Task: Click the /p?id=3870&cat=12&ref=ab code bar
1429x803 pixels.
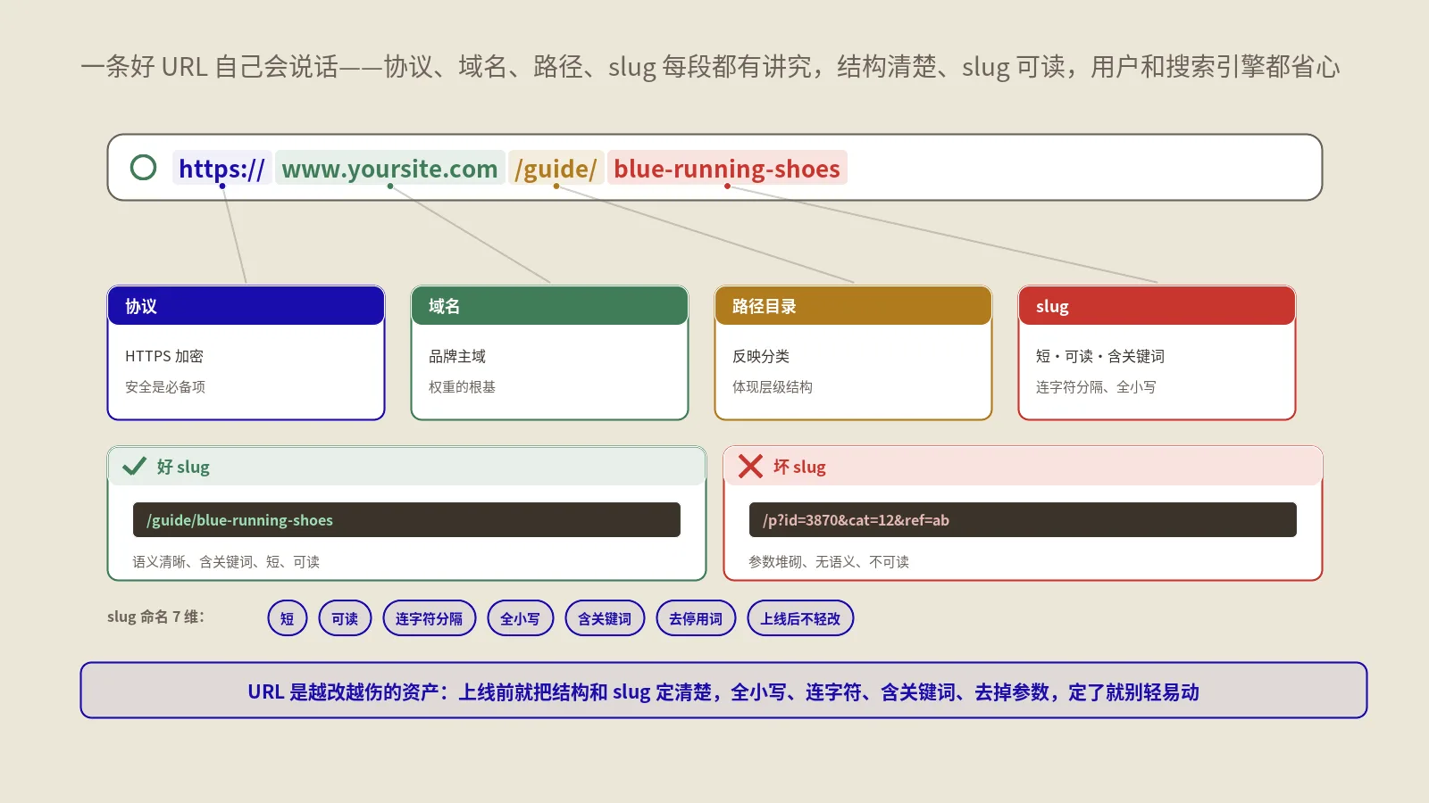Action: 1023,520
